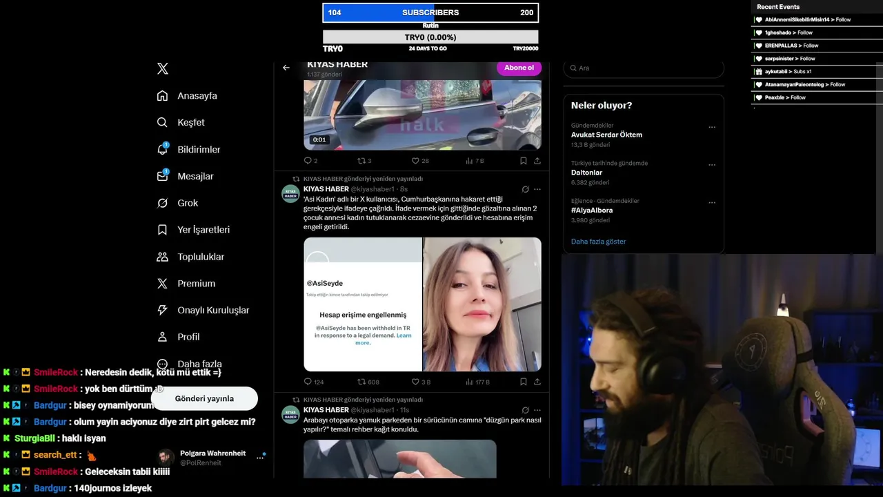Click the Abone ol button
The height and width of the screenshot is (497, 883).
pos(519,68)
